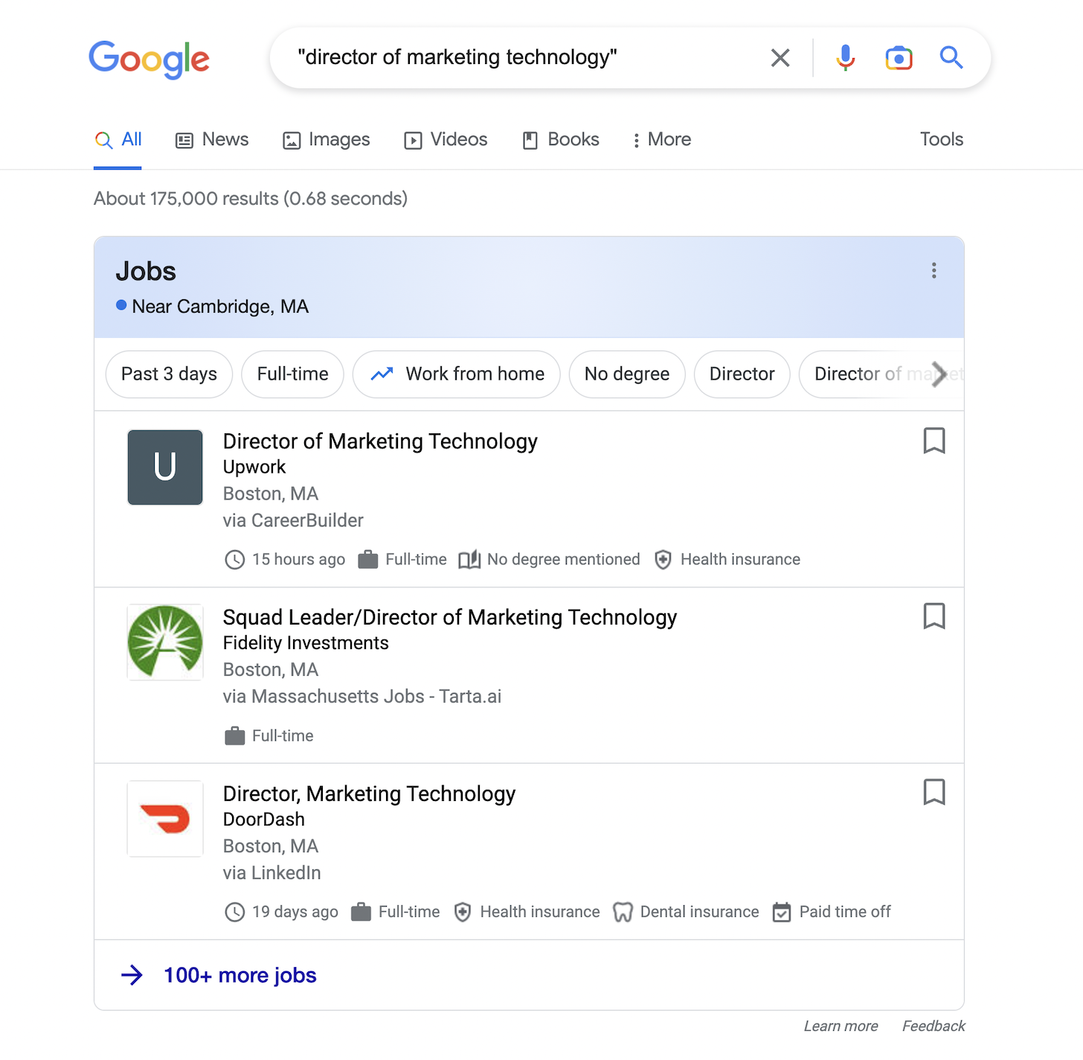Open the Jobs panel three-dot options menu
This screenshot has height=1060, width=1083.
coord(933,271)
